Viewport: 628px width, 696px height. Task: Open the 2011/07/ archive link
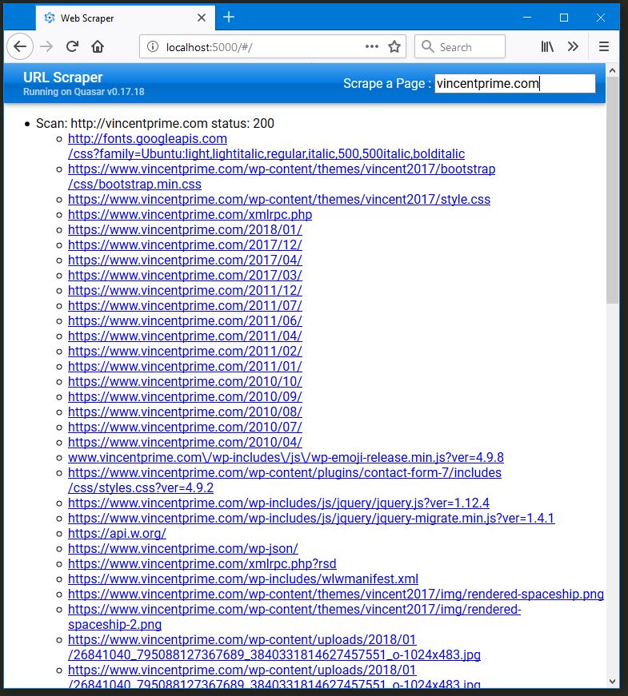[185, 305]
